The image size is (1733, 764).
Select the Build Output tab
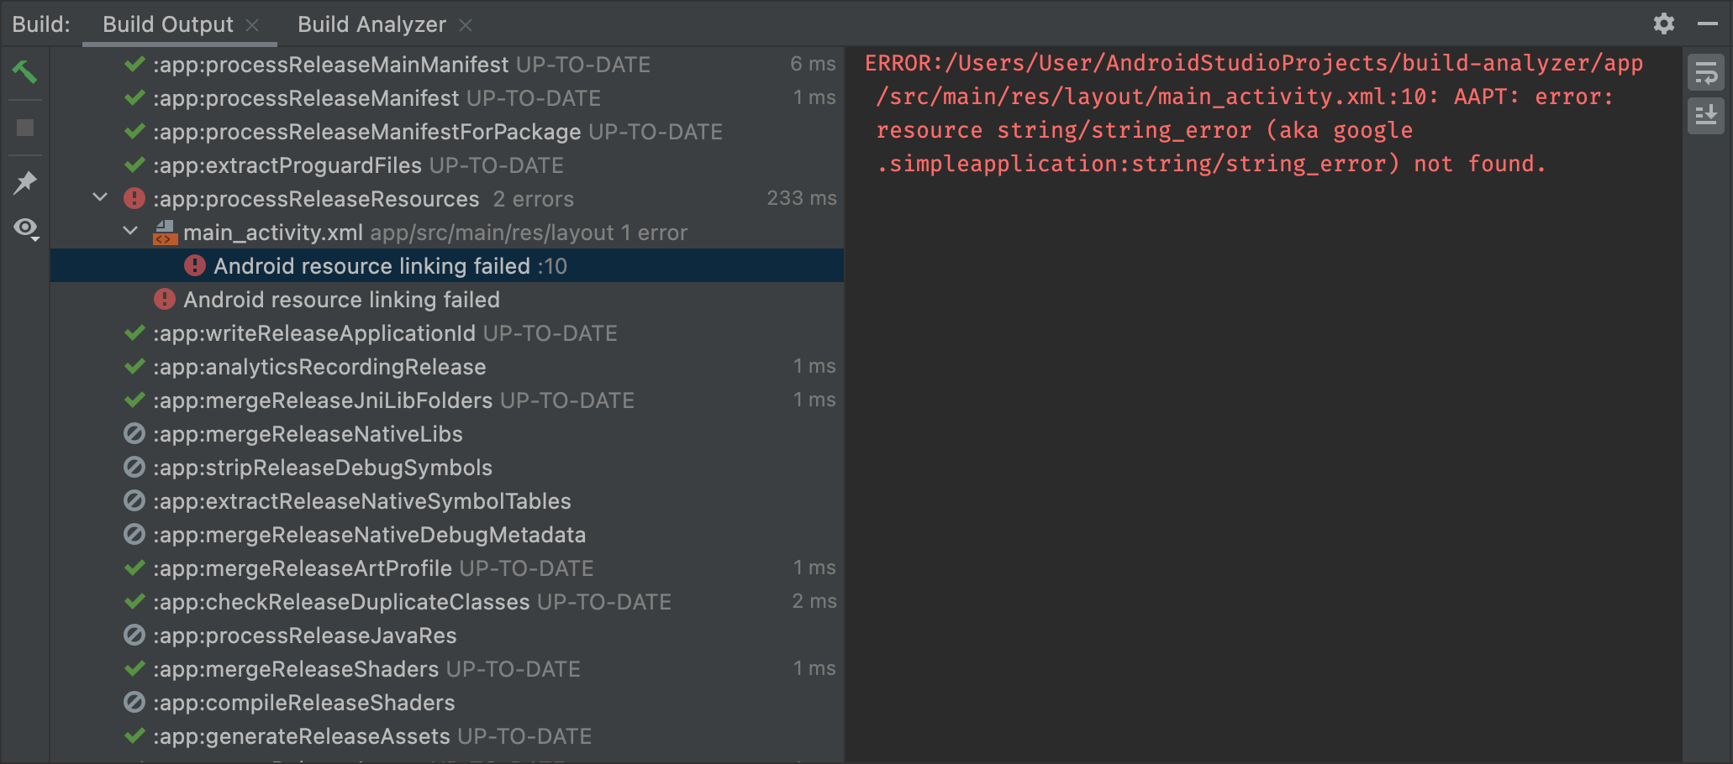pyautogui.click(x=167, y=24)
